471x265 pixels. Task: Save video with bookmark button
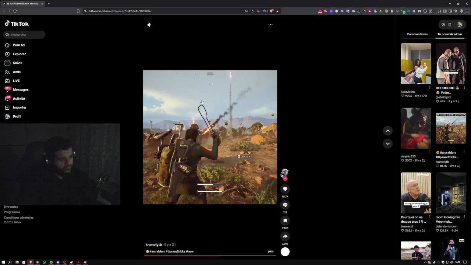pos(285,220)
